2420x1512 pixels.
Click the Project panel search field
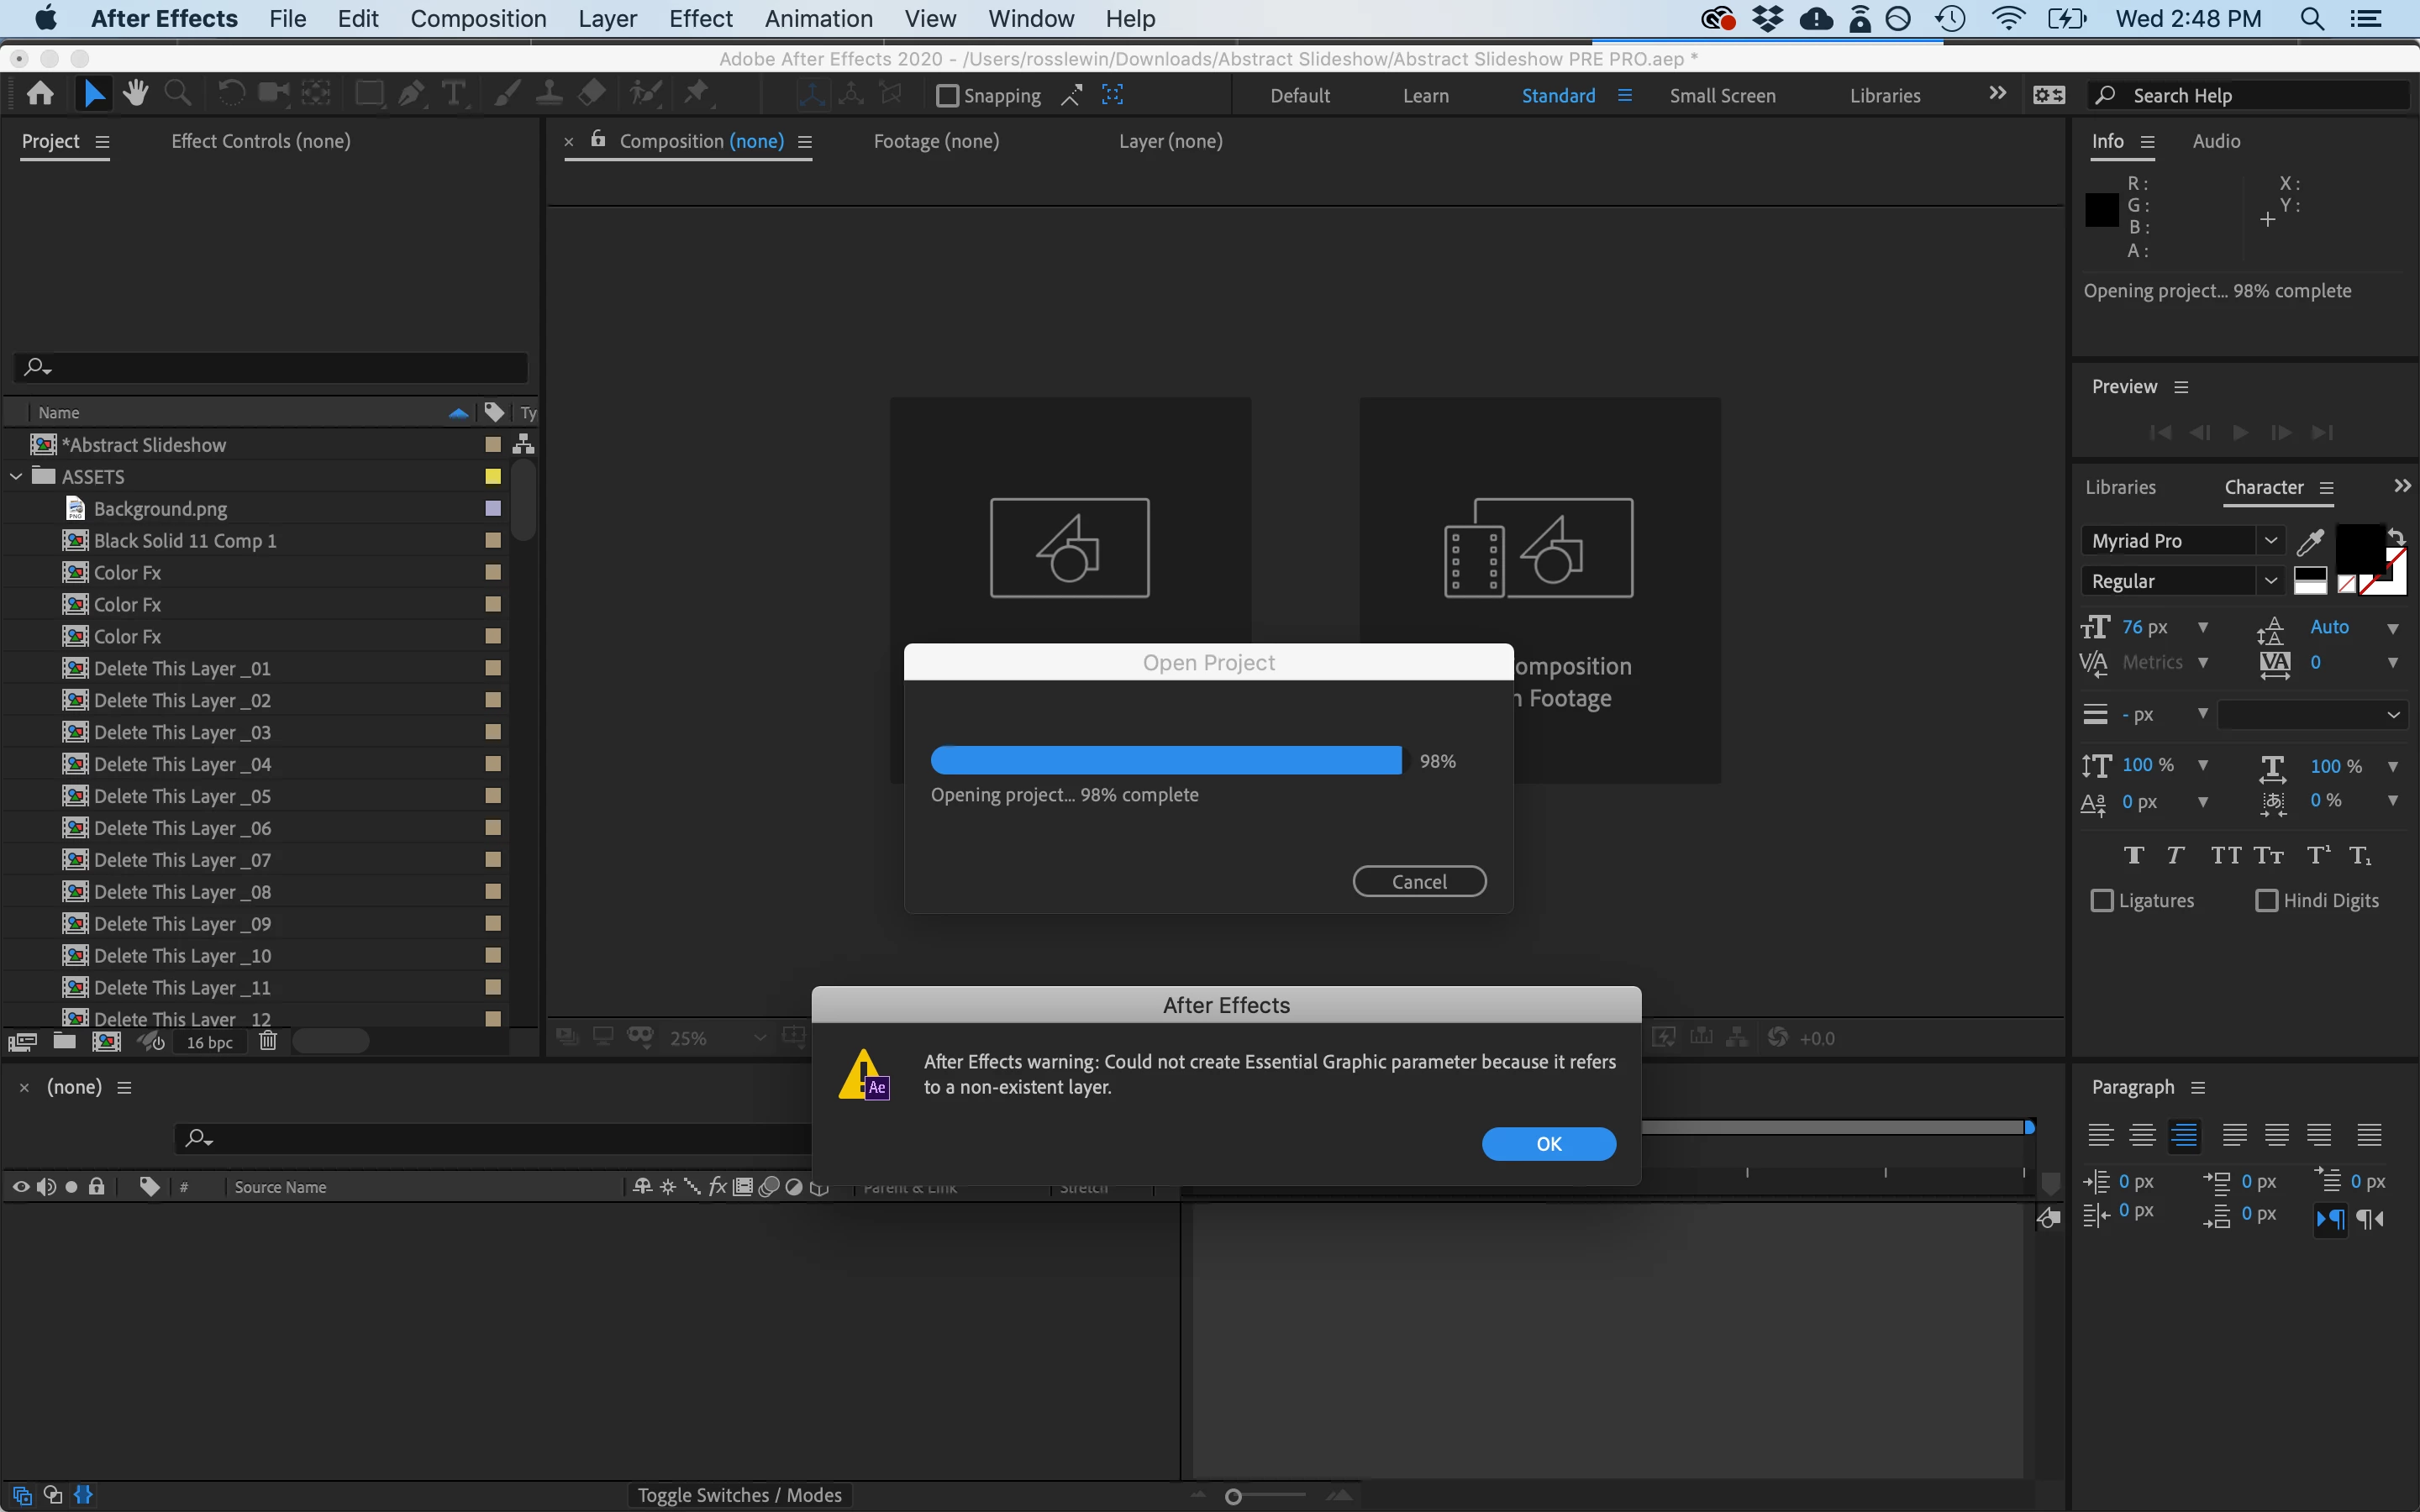pyautogui.click(x=280, y=367)
